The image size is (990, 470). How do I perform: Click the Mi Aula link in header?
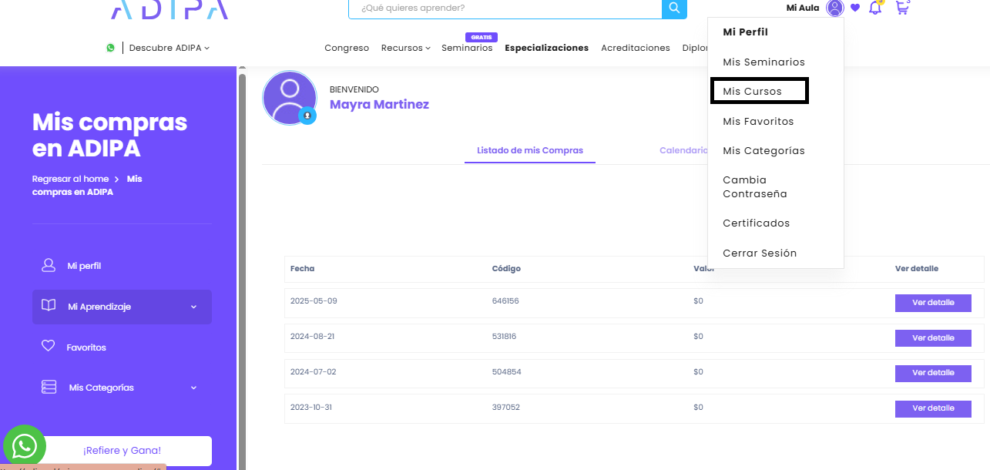click(803, 8)
